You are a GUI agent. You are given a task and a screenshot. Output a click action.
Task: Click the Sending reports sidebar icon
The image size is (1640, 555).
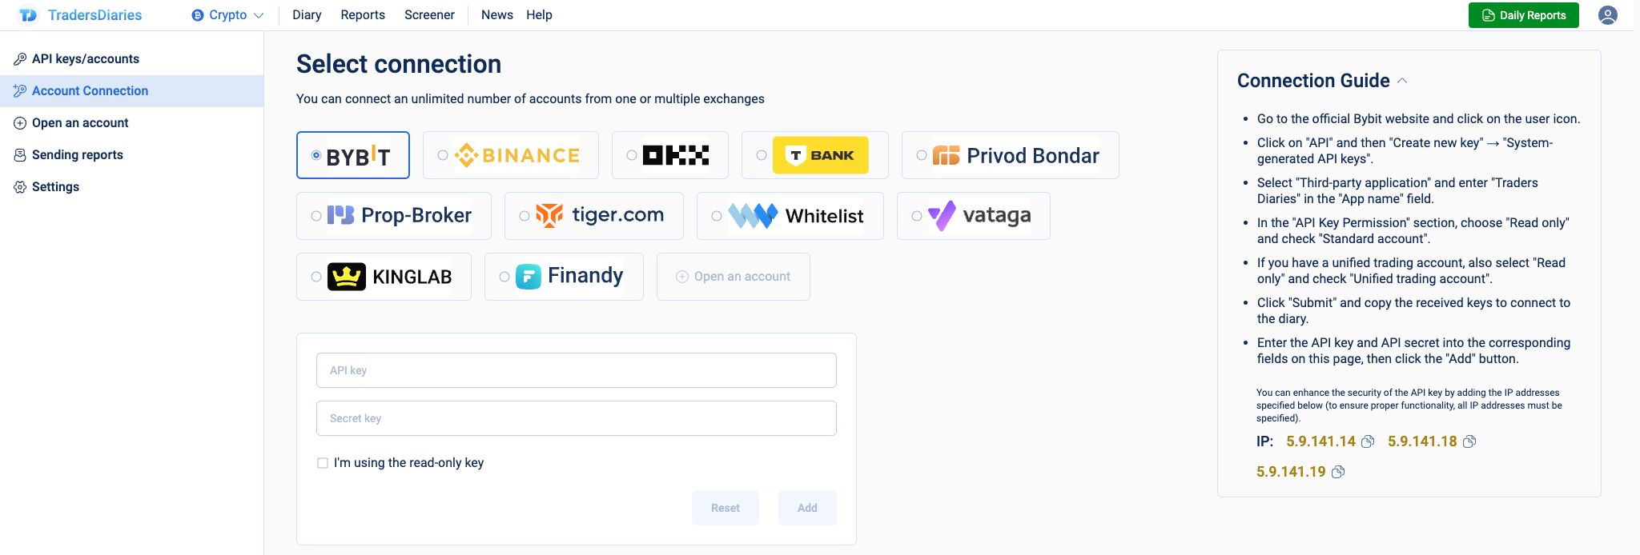pyautogui.click(x=18, y=154)
